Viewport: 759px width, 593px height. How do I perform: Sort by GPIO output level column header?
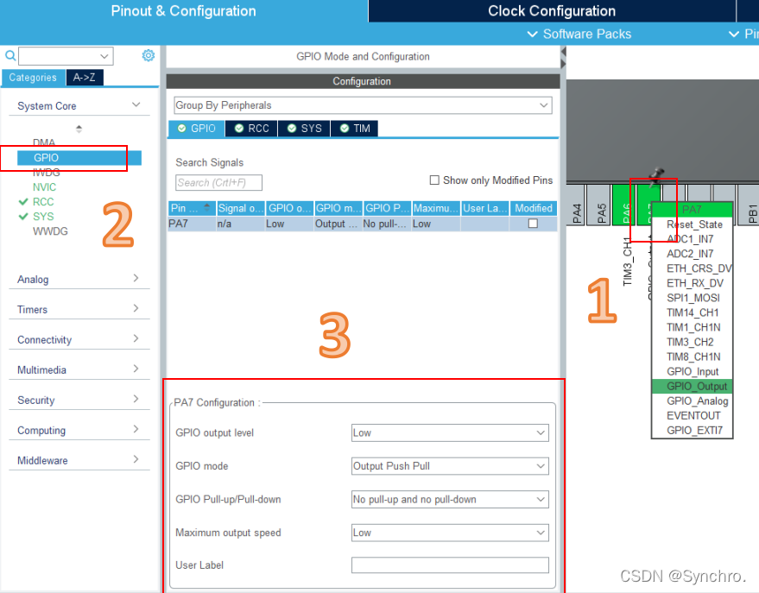click(289, 208)
